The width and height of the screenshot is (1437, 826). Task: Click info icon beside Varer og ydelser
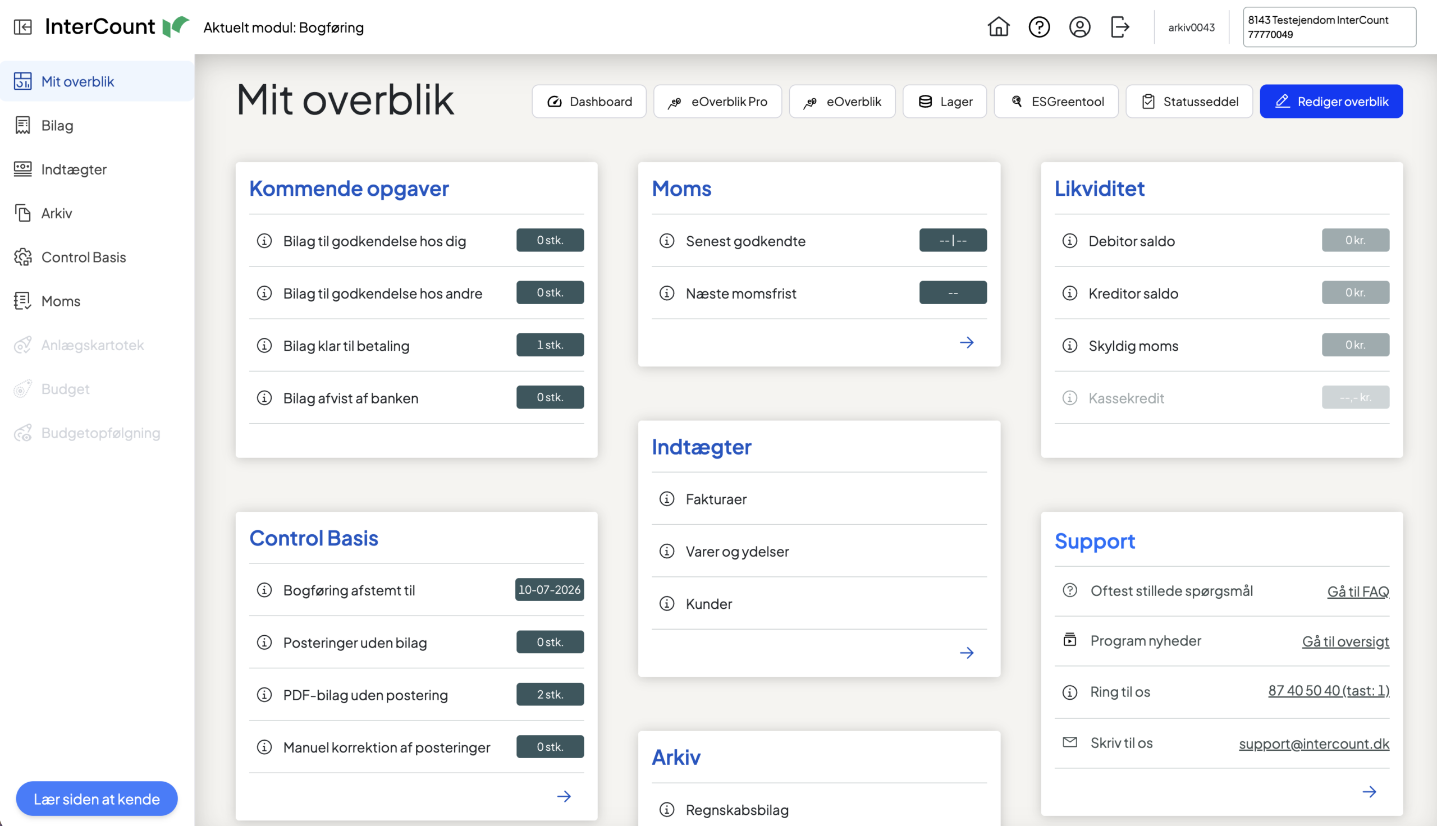click(x=667, y=551)
